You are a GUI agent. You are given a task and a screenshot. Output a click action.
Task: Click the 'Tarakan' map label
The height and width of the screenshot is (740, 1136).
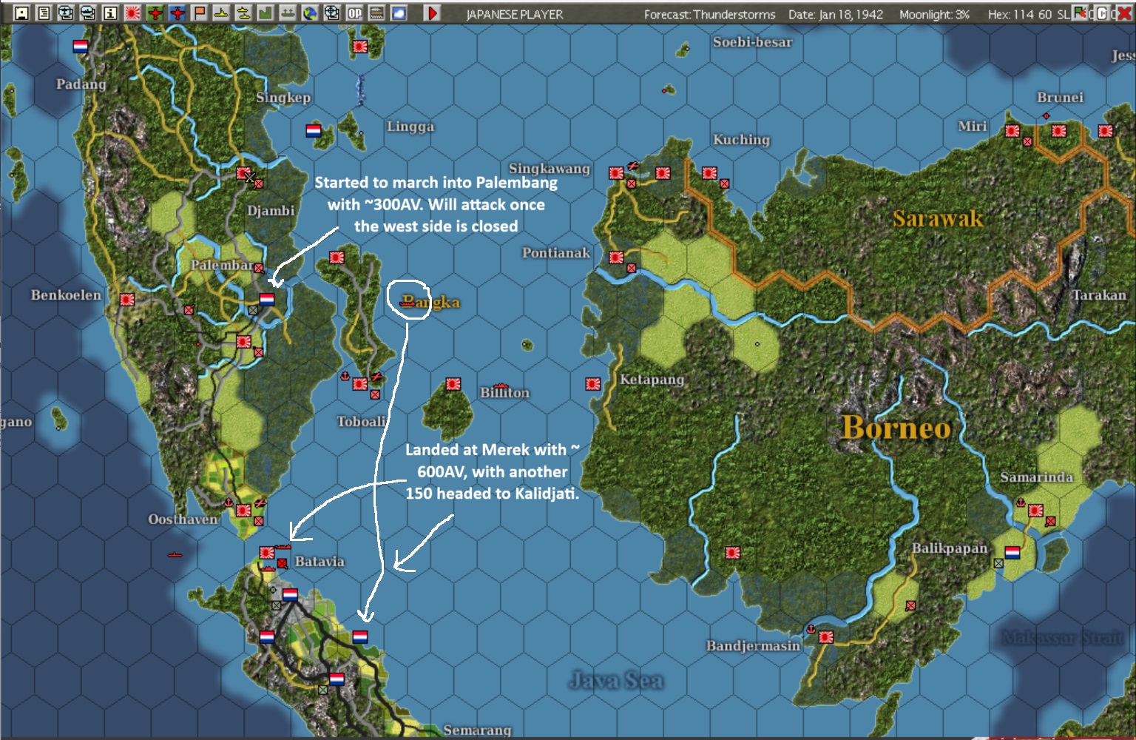point(1100,295)
